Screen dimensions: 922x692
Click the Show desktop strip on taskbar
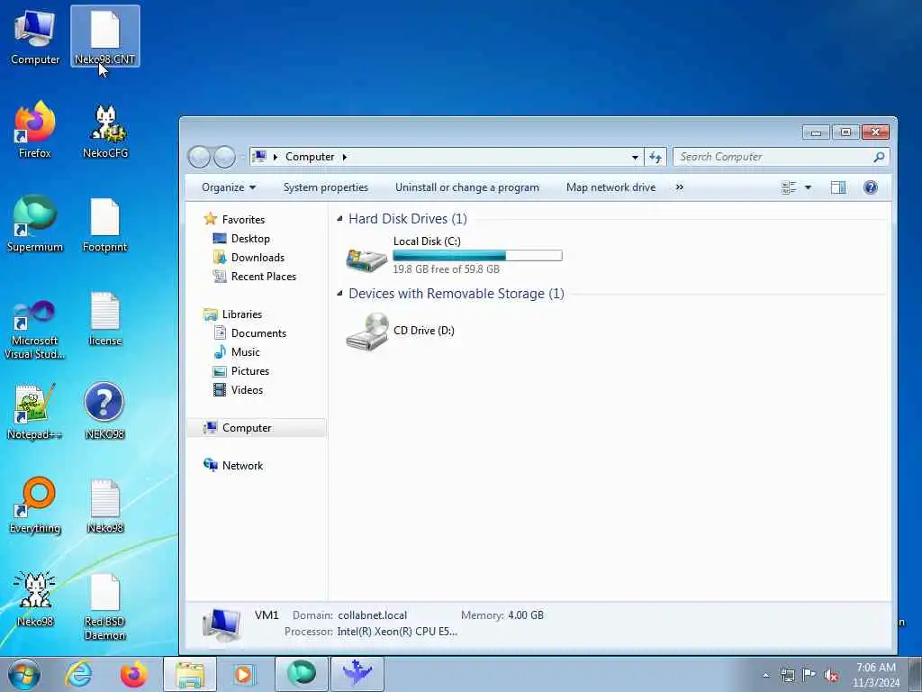(915, 674)
